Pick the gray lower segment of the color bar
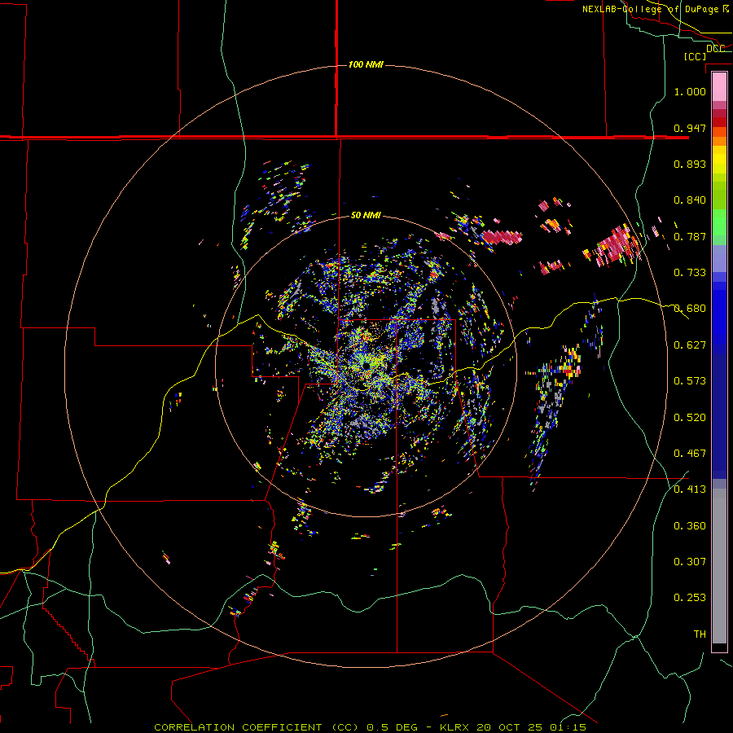The image size is (733, 733). coord(719,566)
